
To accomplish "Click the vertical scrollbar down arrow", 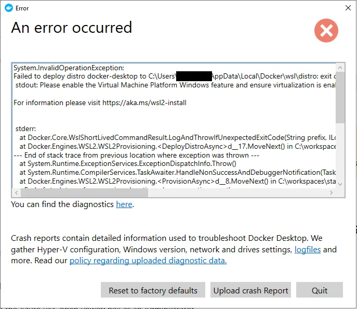I will pyautogui.click(x=340, y=184).
